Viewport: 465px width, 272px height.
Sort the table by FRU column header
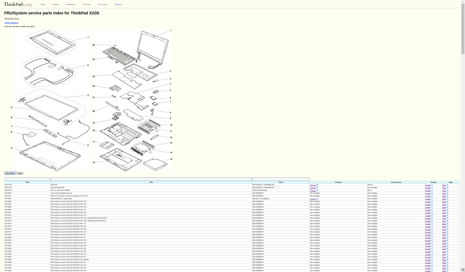click(27, 182)
